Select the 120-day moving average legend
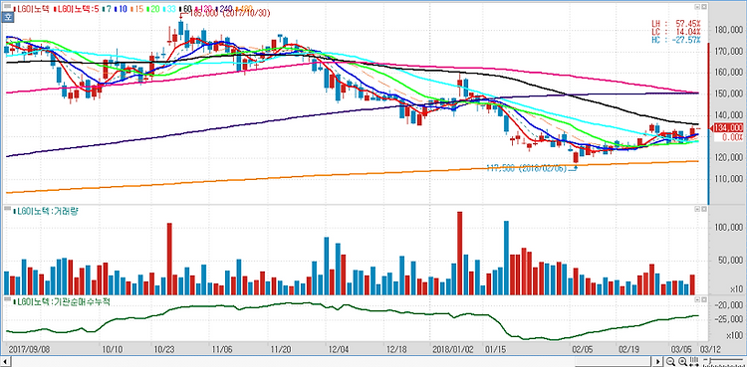The width and height of the screenshot is (747, 367). 203,9
